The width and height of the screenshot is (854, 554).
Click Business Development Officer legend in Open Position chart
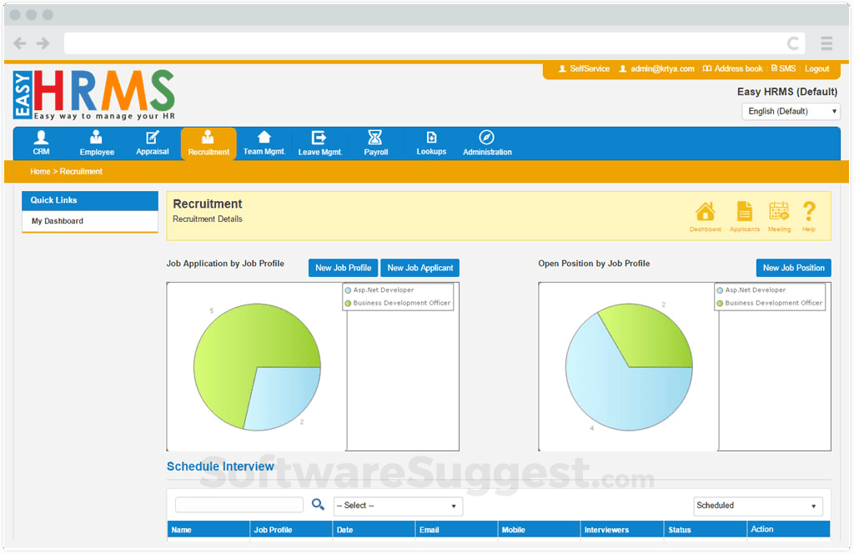(x=769, y=303)
